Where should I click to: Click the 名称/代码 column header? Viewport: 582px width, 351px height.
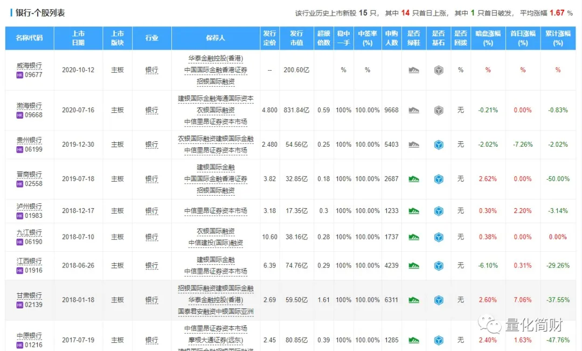click(x=29, y=38)
